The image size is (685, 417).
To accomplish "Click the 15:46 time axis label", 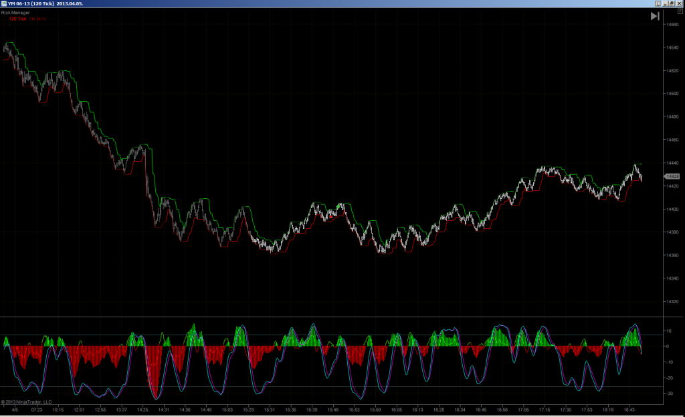I will [x=333, y=410].
